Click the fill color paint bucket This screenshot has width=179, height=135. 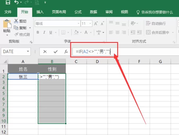[76, 32]
